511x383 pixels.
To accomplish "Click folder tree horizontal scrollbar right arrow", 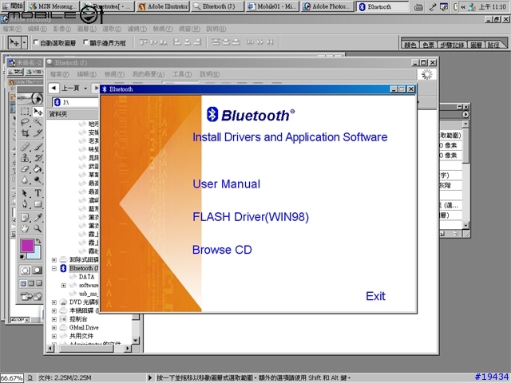I will (x=128, y=349).
